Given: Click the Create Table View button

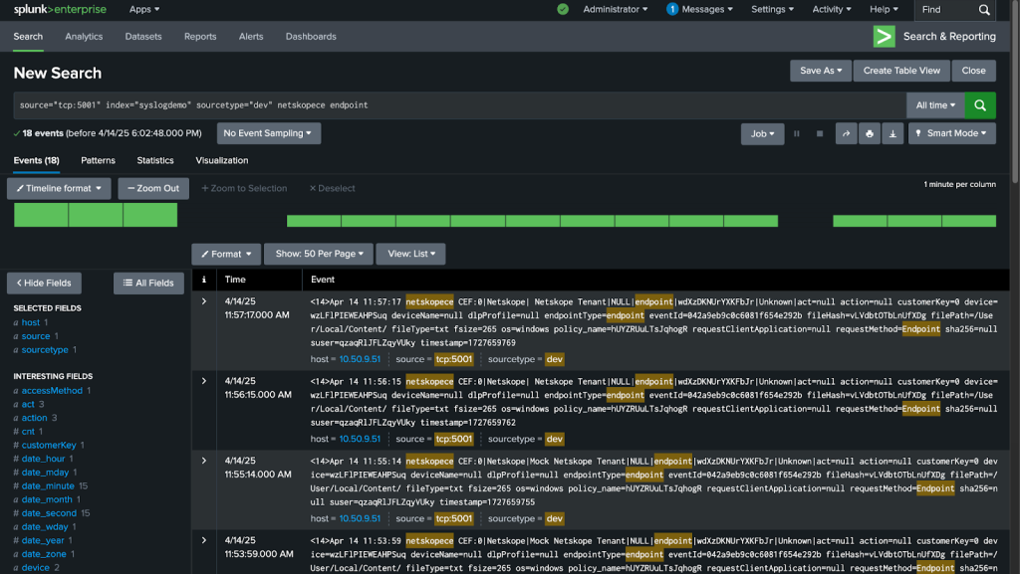Looking at the screenshot, I should 901,71.
